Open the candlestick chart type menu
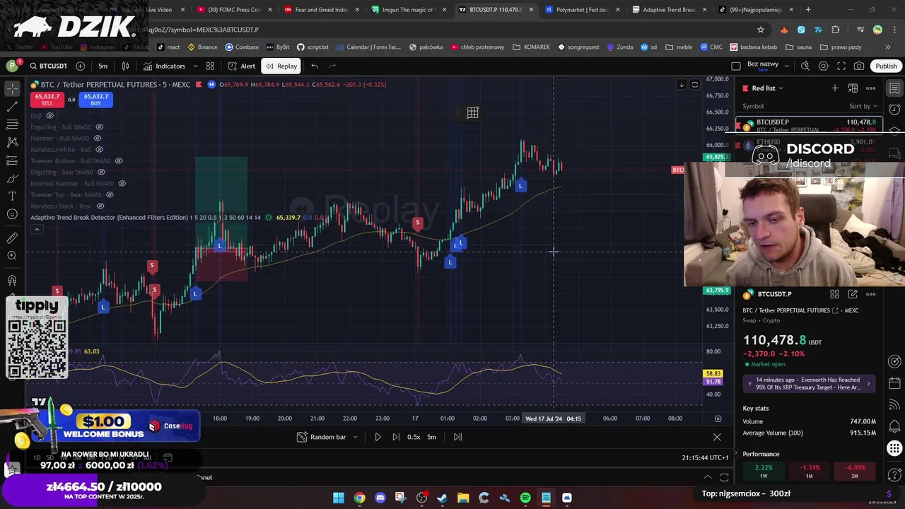The image size is (905, 509). click(125, 66)
